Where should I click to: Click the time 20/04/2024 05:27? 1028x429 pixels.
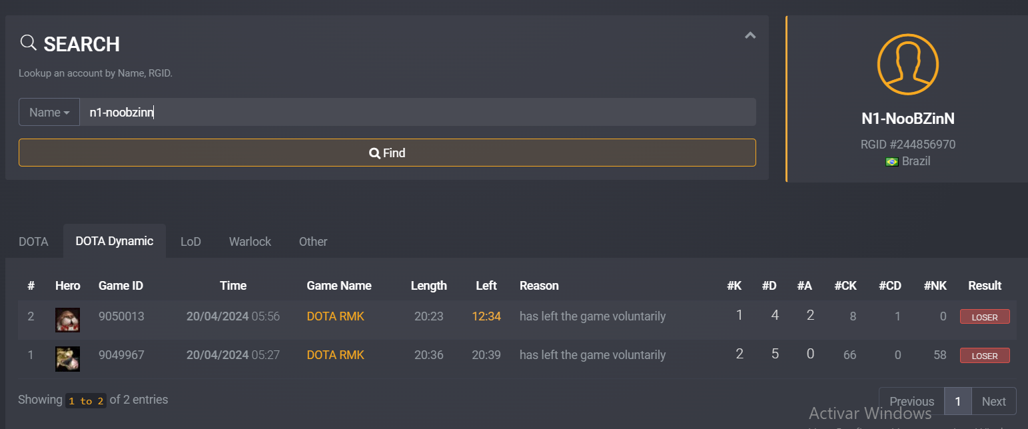(x=233, y=355)
